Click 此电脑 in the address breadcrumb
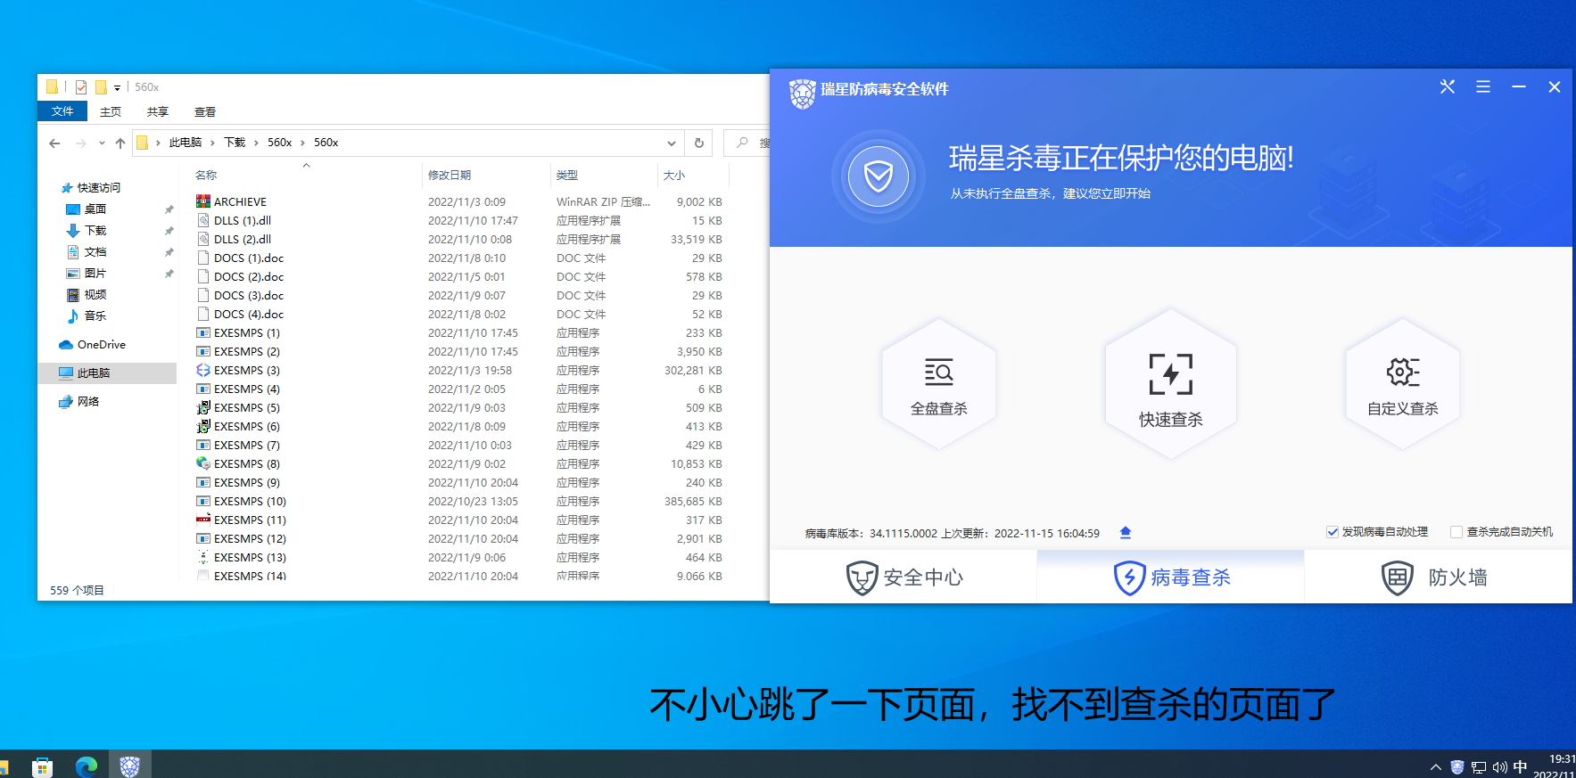This screenshot has height=778, width=1576. pyautogui.click(x=186, y=143)
